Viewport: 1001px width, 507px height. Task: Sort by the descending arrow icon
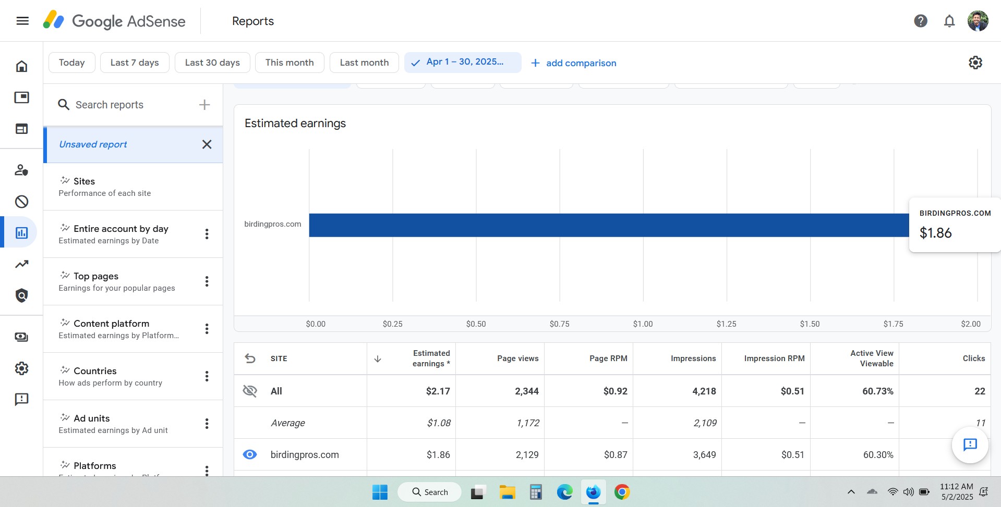coord(378,358)
